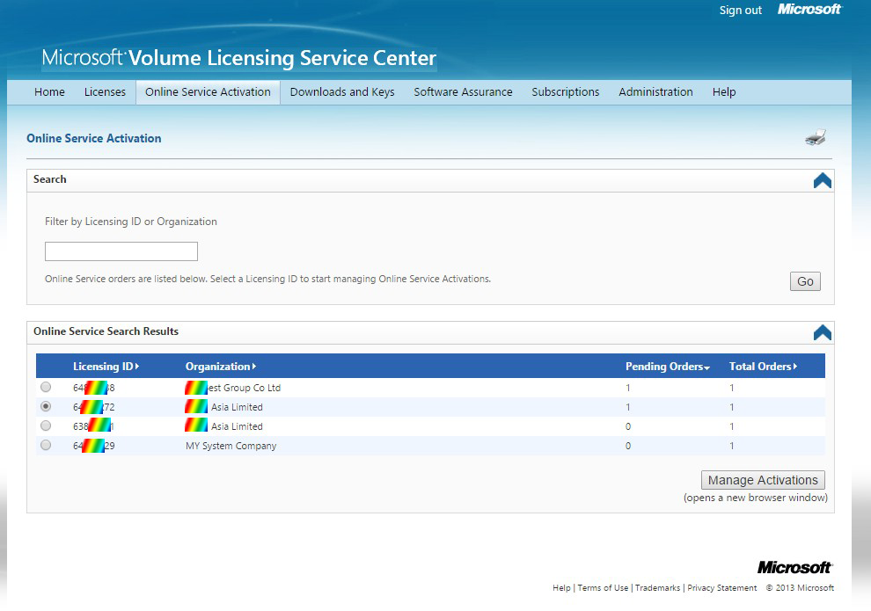
Task: Click the Microsoft logo in header
Action: click(x=809, y=10)
